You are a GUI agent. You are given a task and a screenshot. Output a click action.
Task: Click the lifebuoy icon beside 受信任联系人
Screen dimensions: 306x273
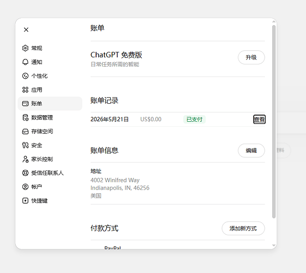pyautogui.click(x=25, y=173)
